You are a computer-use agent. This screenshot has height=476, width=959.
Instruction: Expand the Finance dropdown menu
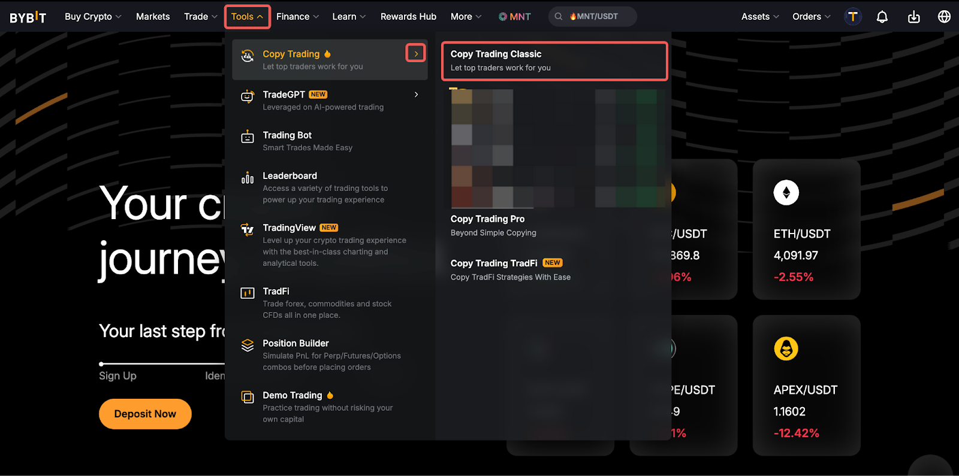[297, 17]
